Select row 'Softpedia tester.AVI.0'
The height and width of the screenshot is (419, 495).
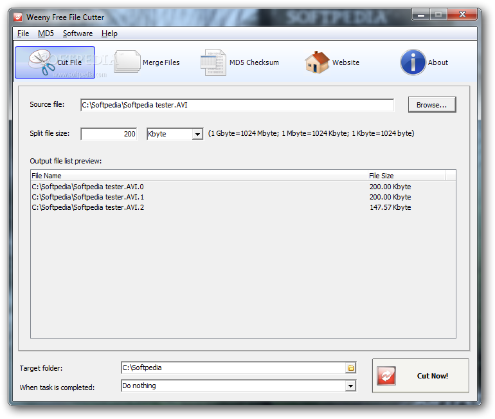pyautogui.click(x=243, y=187)
